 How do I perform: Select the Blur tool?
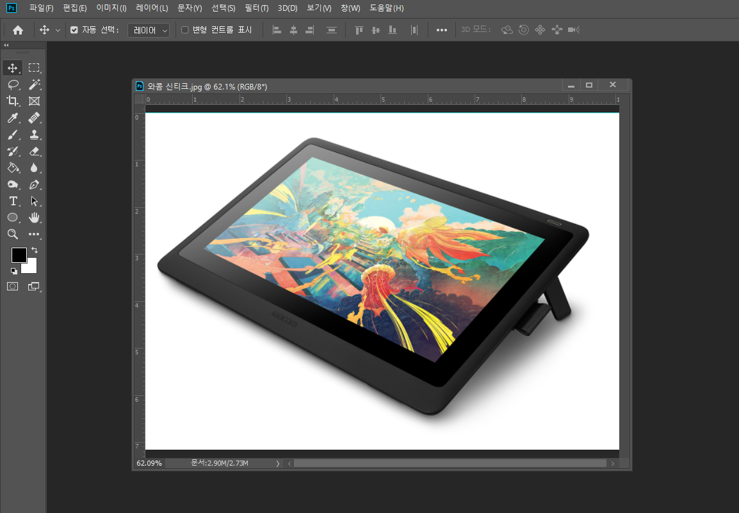[34, 168]
